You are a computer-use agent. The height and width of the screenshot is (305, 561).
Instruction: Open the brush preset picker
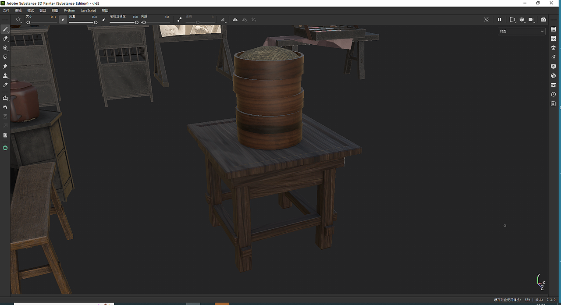click(x=18, y=20)
